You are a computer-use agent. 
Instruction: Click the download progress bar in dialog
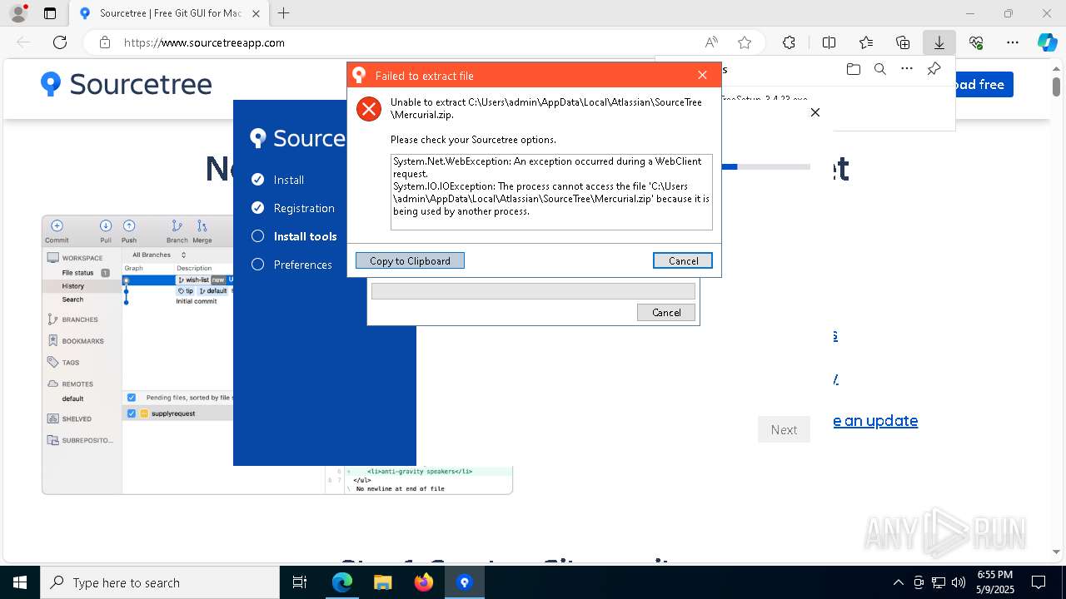(x=533, y=291)
